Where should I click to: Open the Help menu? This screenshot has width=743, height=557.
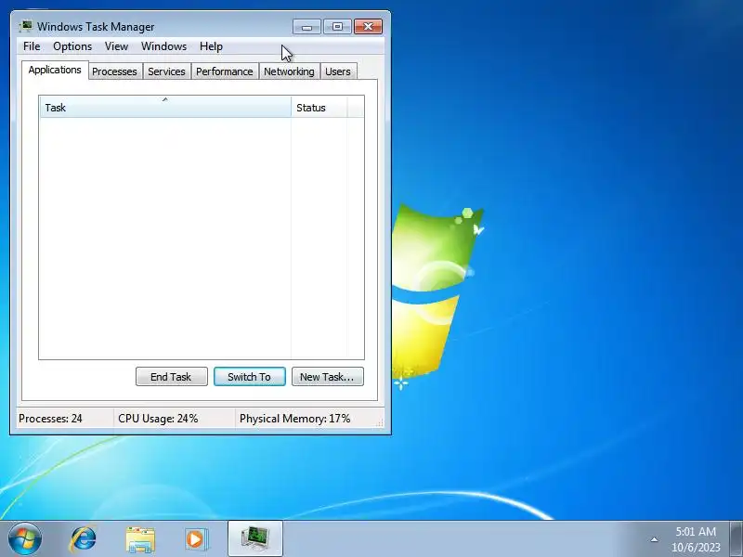point(211,46)
